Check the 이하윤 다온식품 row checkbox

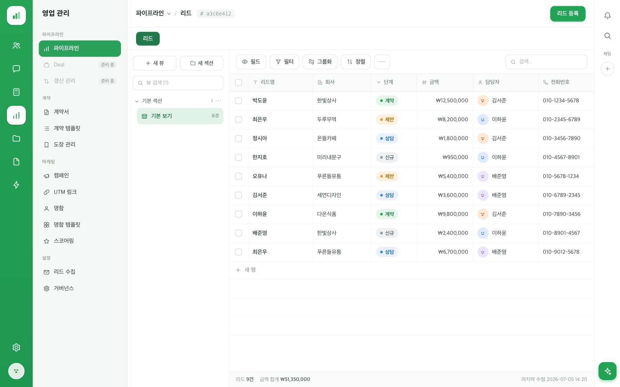click(x=238, y=214)
